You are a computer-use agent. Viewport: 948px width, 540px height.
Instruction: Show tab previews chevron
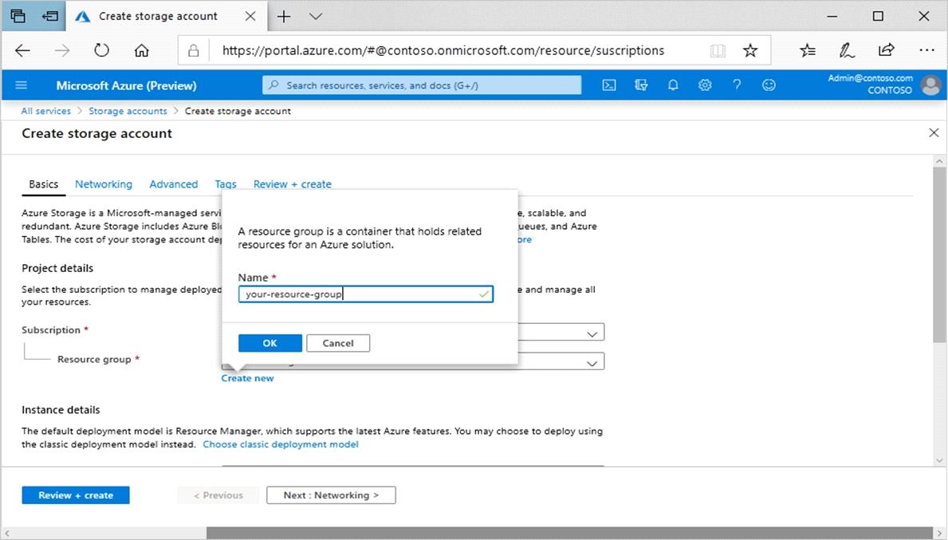(x=316, y=16)
